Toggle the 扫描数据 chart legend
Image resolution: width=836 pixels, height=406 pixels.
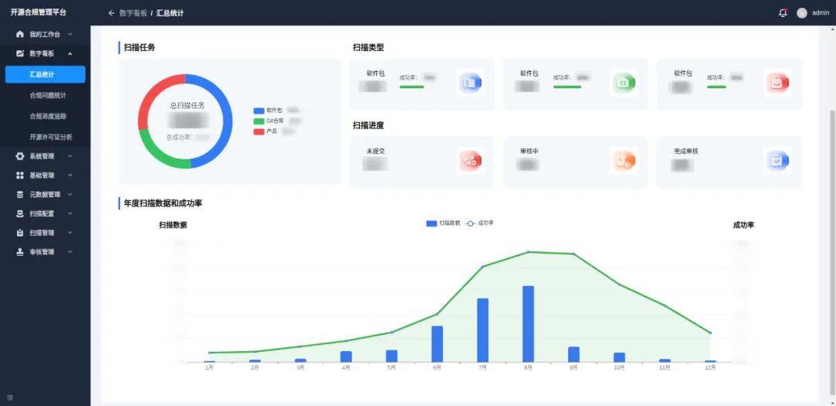[443, 223]
